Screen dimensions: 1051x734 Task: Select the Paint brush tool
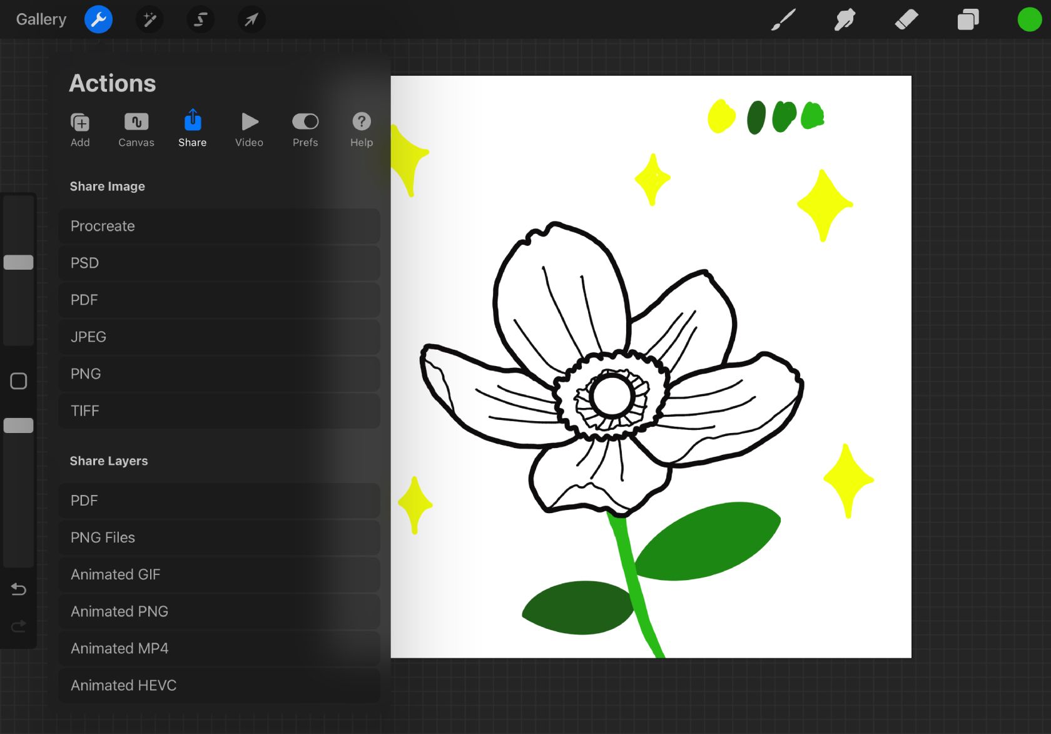click(x=784, y=19)
